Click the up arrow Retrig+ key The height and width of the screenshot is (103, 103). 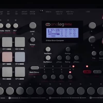tap(68, 49)
